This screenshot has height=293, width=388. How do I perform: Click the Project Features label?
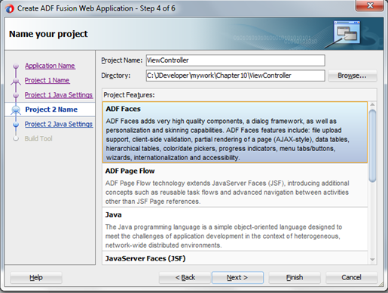(x=129, y=95)
